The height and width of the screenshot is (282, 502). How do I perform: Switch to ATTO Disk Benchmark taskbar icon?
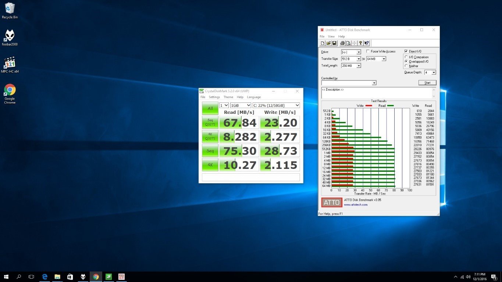point(121,276)
